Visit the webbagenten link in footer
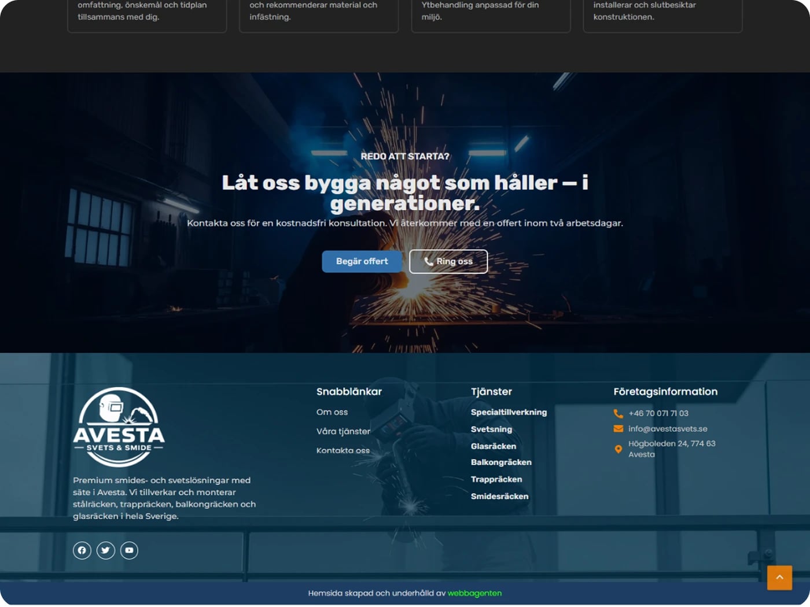The height and width of the screenshot is (607, 810). click(474, 593)
